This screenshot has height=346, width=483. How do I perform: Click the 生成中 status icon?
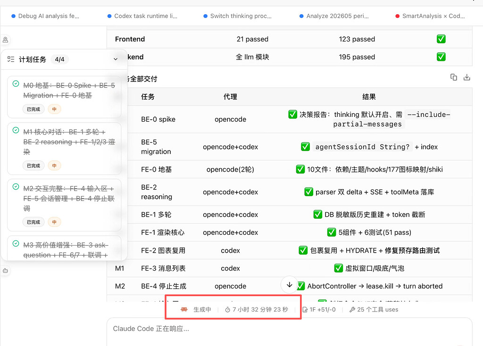(184, 309)
